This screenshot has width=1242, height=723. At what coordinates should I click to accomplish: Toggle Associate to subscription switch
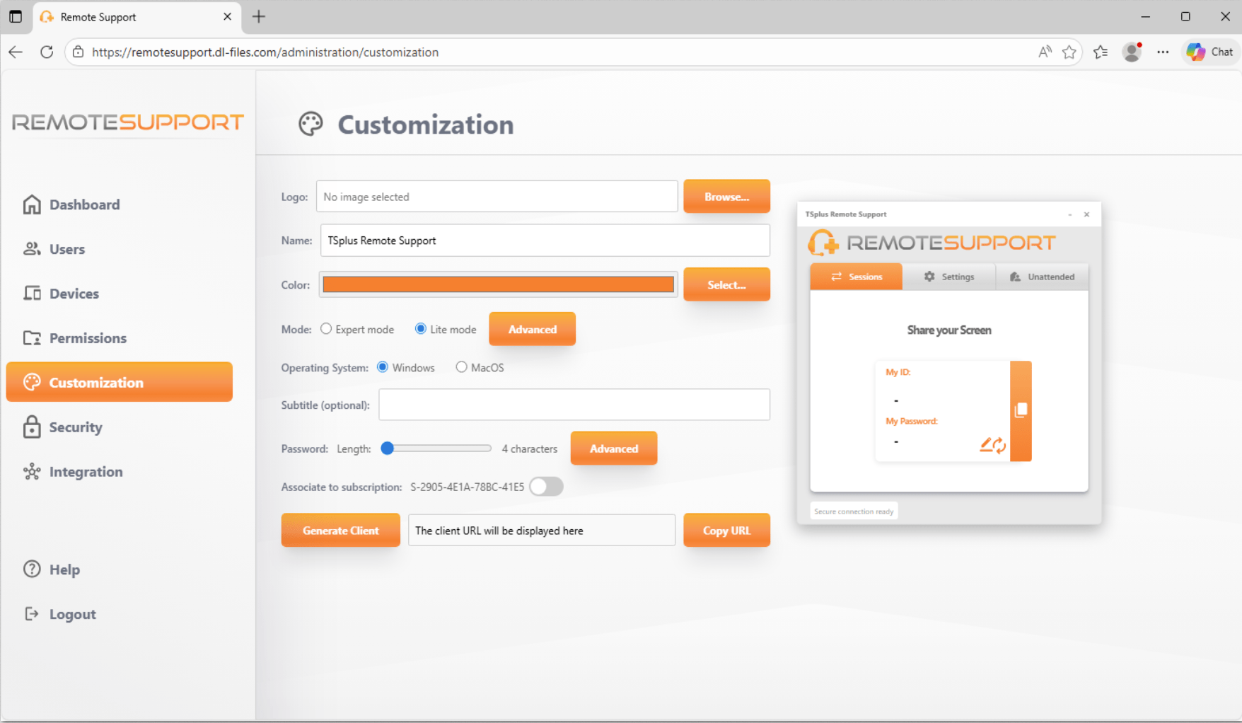[x=546, y=487]
